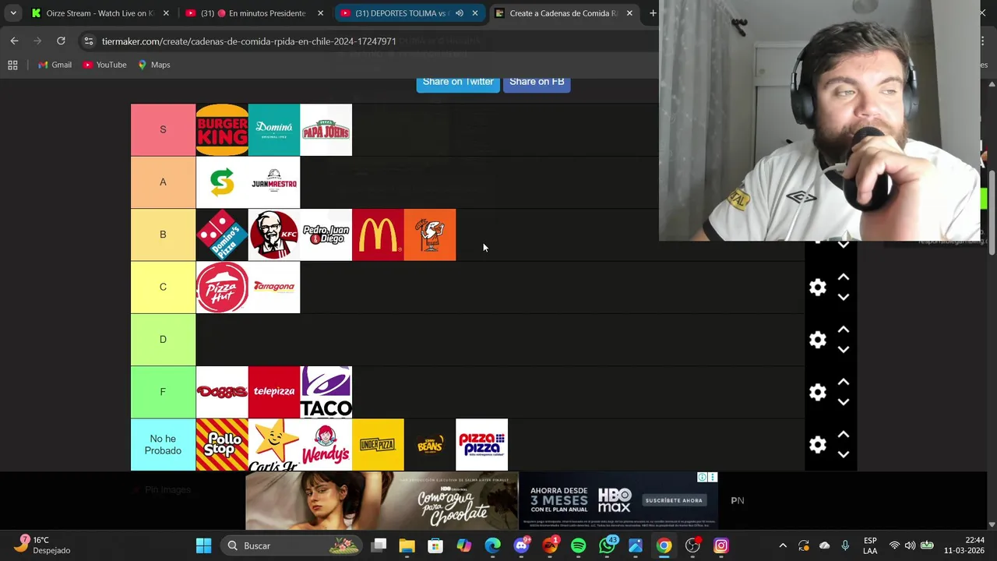Open settings gear for No he Probado row

[x=817, y=444]
